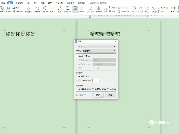Click the highlighted 页码 page number icon
The width and height of the screenshot is (179, 134).
(x=75, y=8)
